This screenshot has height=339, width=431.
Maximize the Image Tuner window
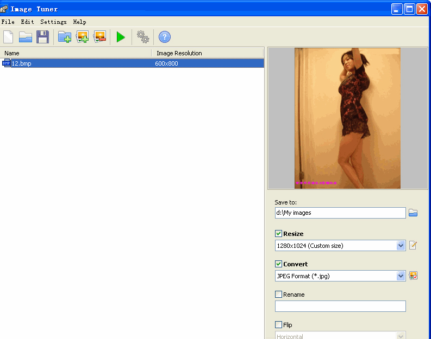pos(409,9)
